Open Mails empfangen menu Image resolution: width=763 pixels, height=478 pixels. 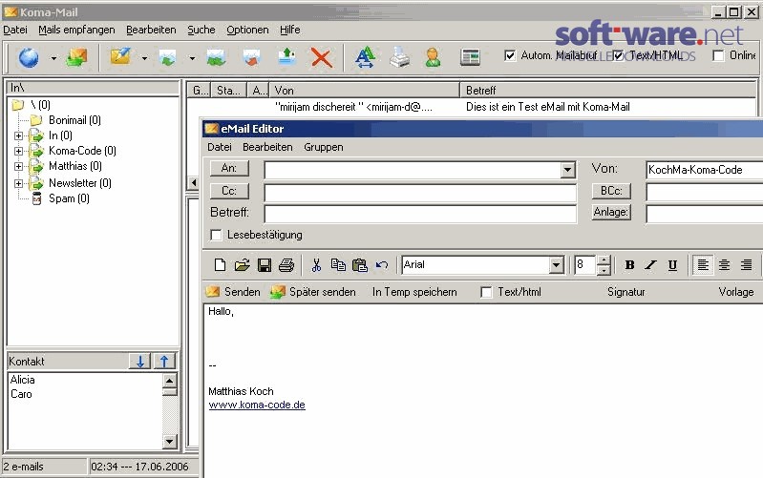pyautogui.click(x=76, y=30)
